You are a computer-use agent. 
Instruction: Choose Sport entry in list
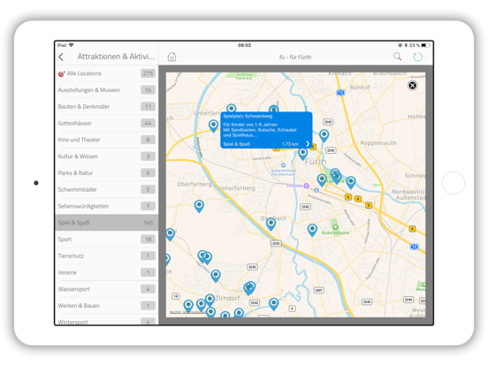pos(107,240)
